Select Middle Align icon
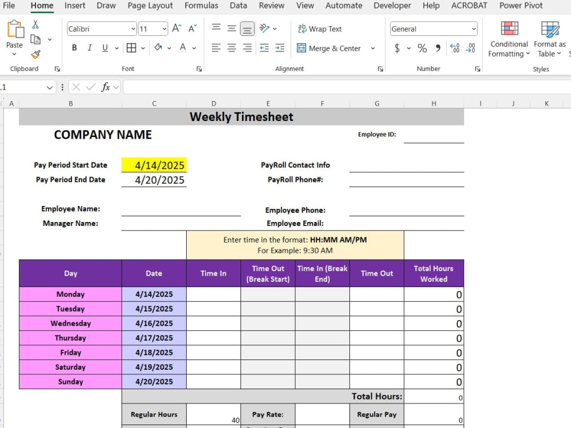The height and width of the screenshot is (428, 571). pyautogui.click(x=232, y=29)
